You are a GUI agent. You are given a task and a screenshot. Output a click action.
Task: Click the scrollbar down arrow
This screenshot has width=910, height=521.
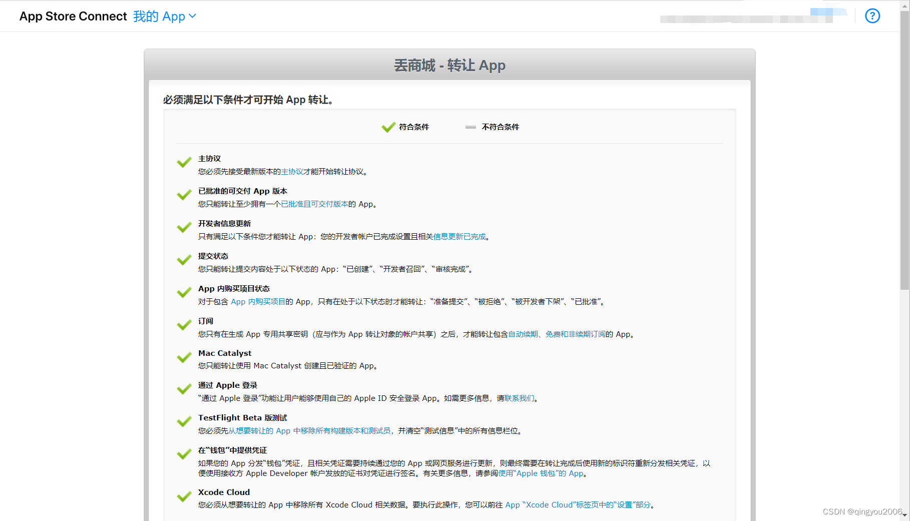[904, 515]
